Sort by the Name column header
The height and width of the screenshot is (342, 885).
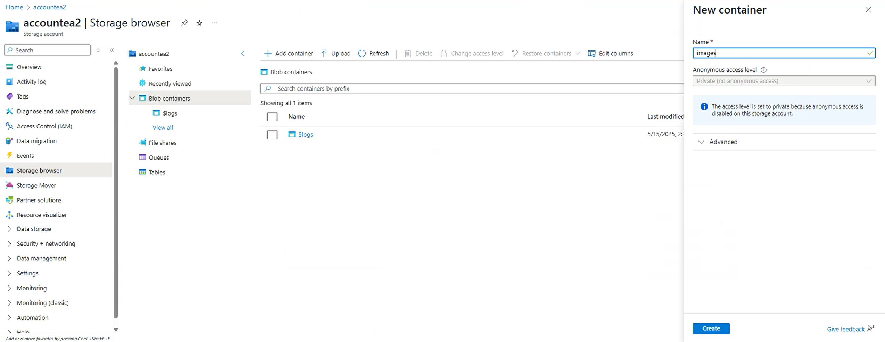click(296, 117)
